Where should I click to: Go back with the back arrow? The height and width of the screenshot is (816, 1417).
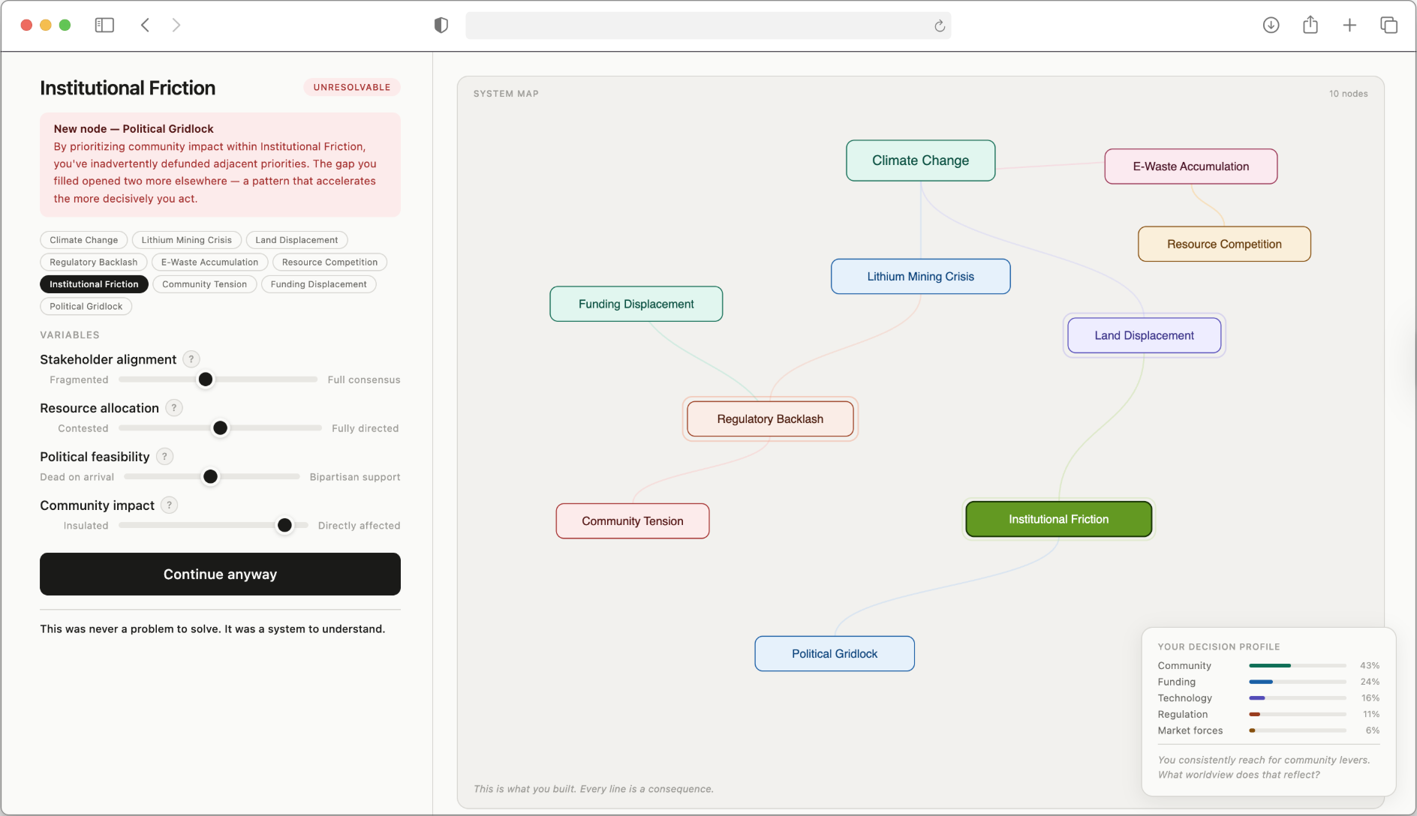point(145,25)
